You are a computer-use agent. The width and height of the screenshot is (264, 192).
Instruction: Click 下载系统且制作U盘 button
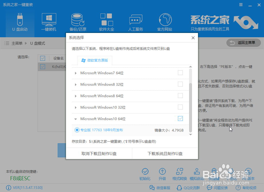tap(165, 154)
